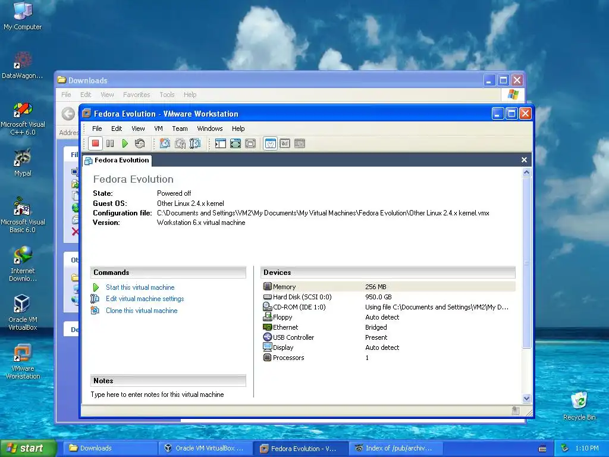
Task: Select the Ethernet Bridged value
Action: [376, 327]
